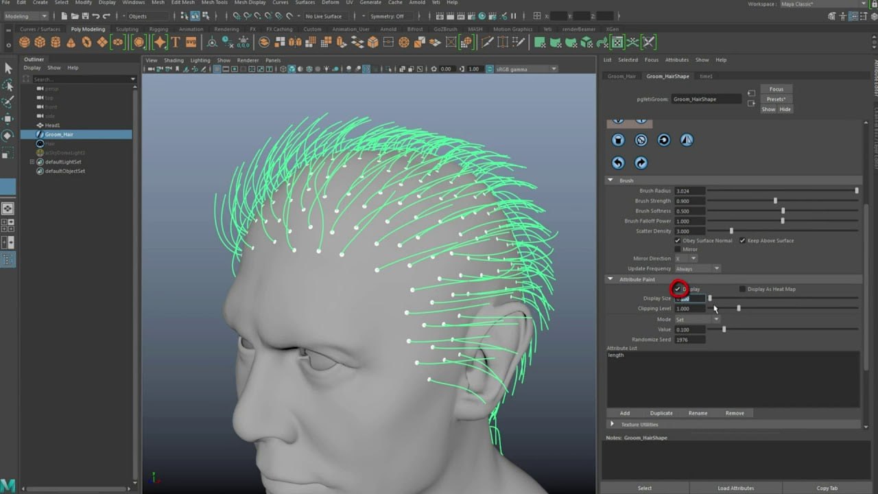Open the Mesh Tools menu
Image resolution: width=878 pixels, height=494 pixels.
pos(214,3)
